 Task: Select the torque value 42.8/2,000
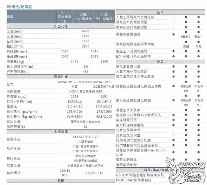click(x=104, y=117)
